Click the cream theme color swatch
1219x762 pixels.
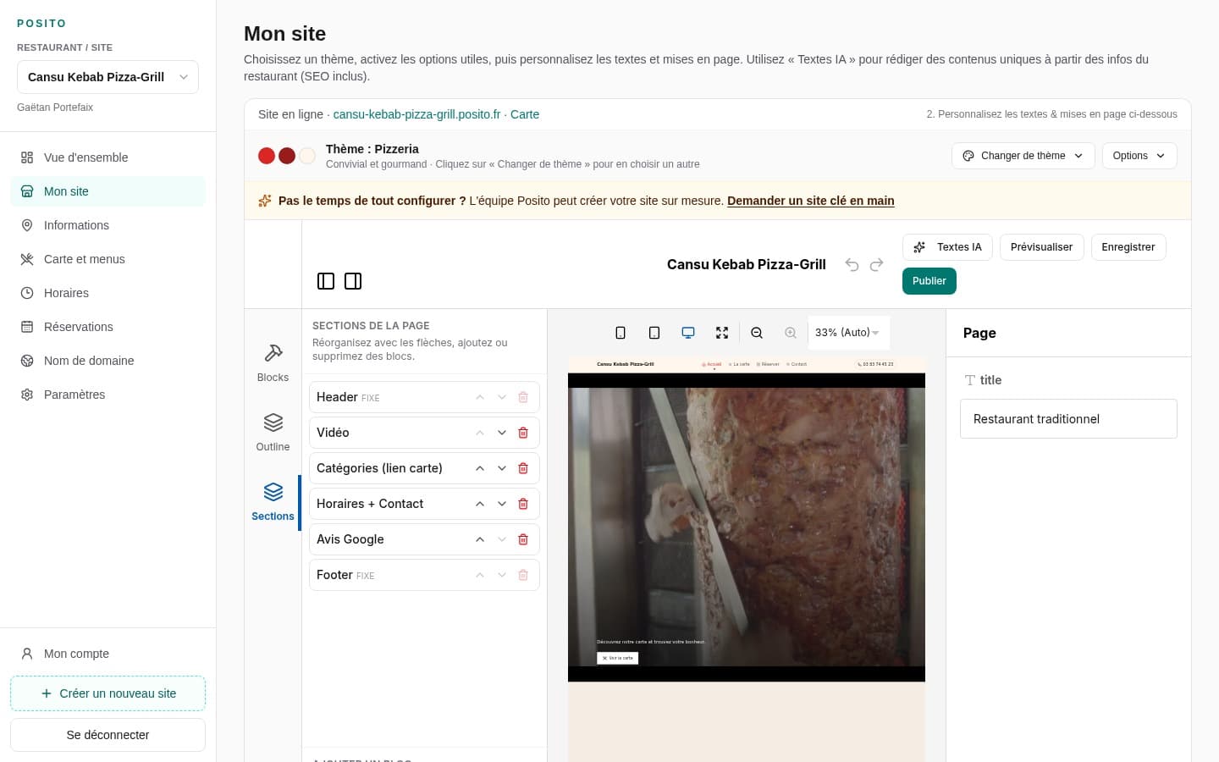click(307, 156)
